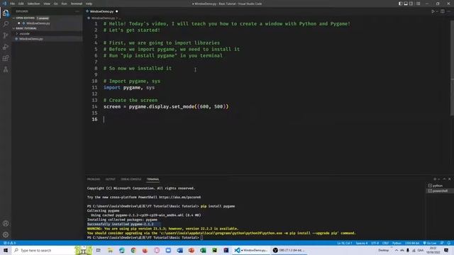Open errors and warnings count in status bar
The image size is (454, 255).
[x=9, y=243]
